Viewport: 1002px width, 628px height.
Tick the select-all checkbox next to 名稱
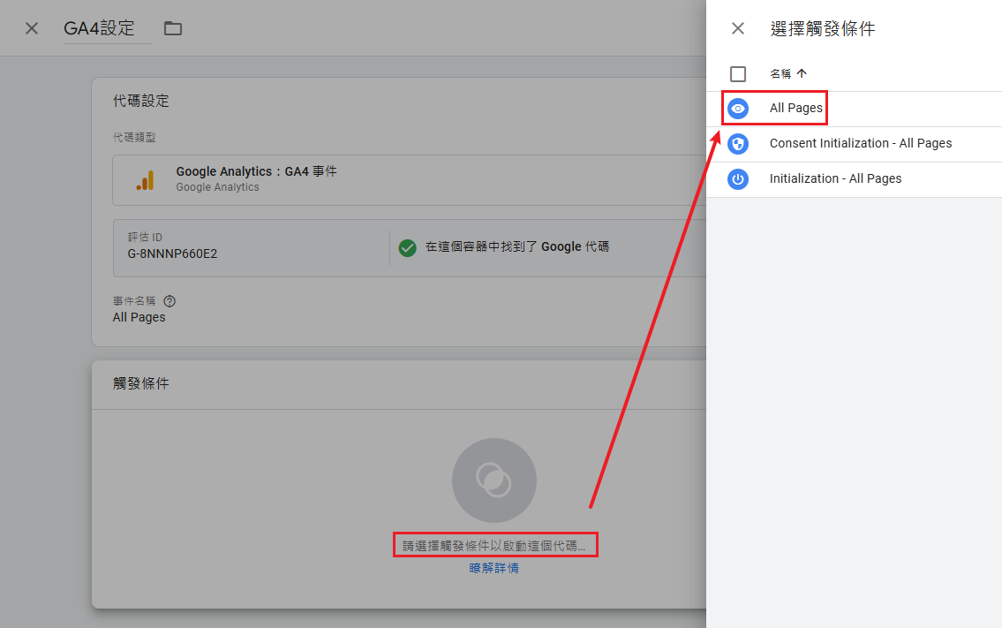click(737, 73)
